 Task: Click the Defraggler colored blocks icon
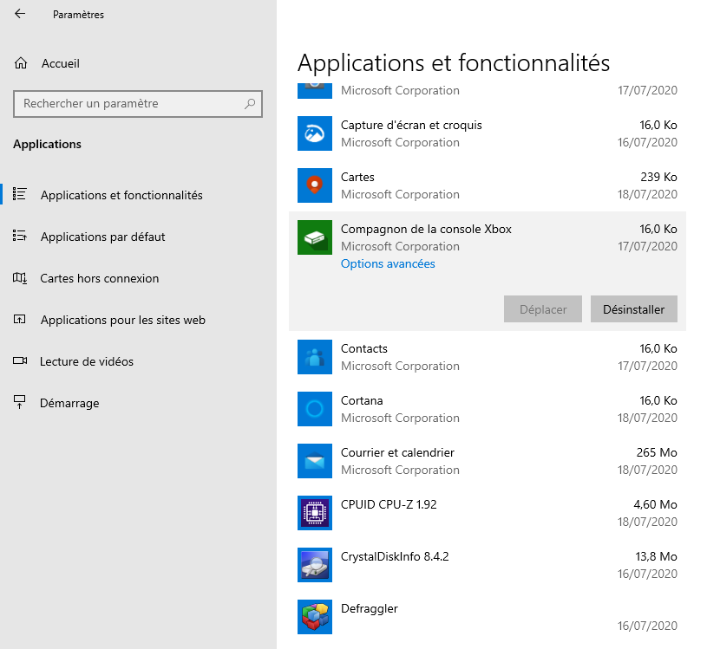[x=315, y=616]
